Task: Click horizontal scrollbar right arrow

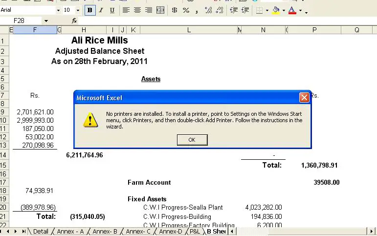Action: pos(371,232)
